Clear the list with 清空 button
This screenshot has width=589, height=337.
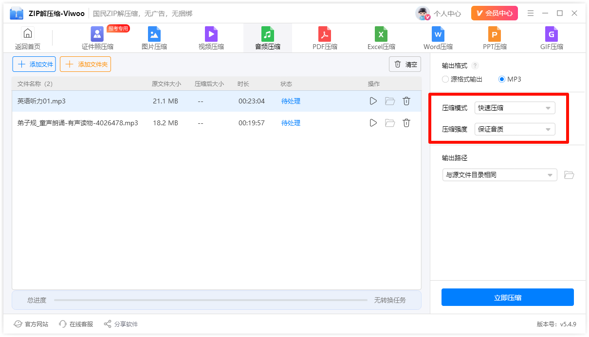(405, 64)
